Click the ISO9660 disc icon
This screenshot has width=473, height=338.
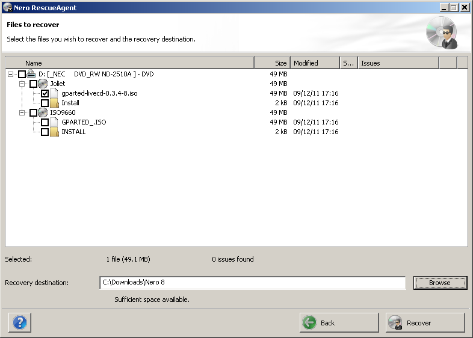point(43,112)
